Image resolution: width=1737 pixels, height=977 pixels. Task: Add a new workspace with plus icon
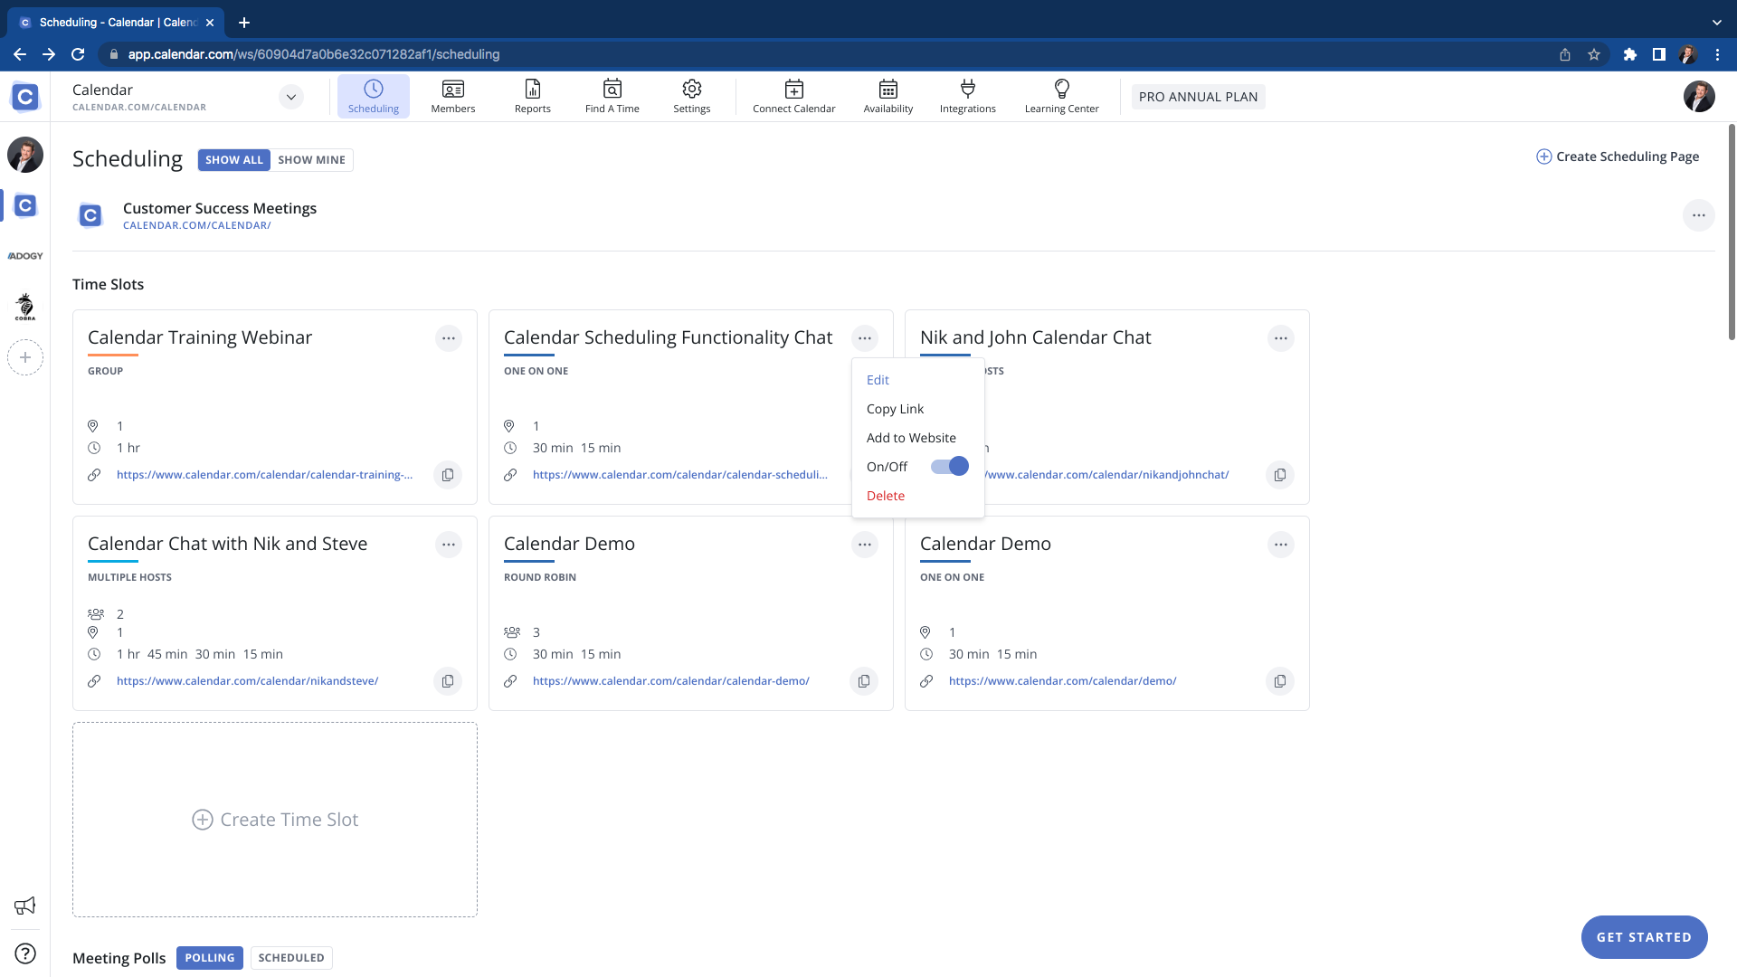[x=25, y=357]
